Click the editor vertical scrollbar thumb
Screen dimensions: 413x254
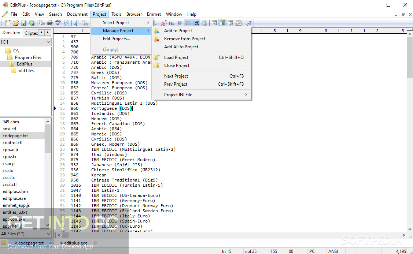click(x=410, y=57)
